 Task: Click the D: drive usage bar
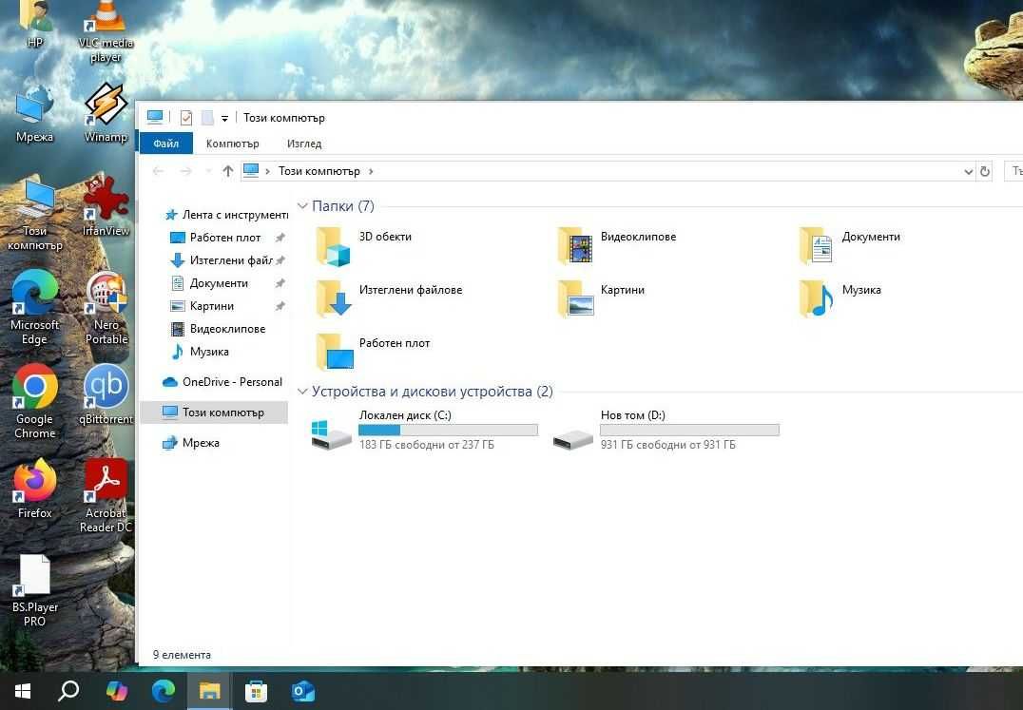click(689, 430)
